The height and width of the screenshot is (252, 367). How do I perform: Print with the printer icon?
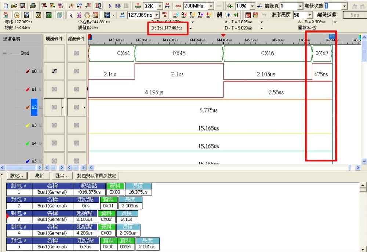tap(33, 6)
